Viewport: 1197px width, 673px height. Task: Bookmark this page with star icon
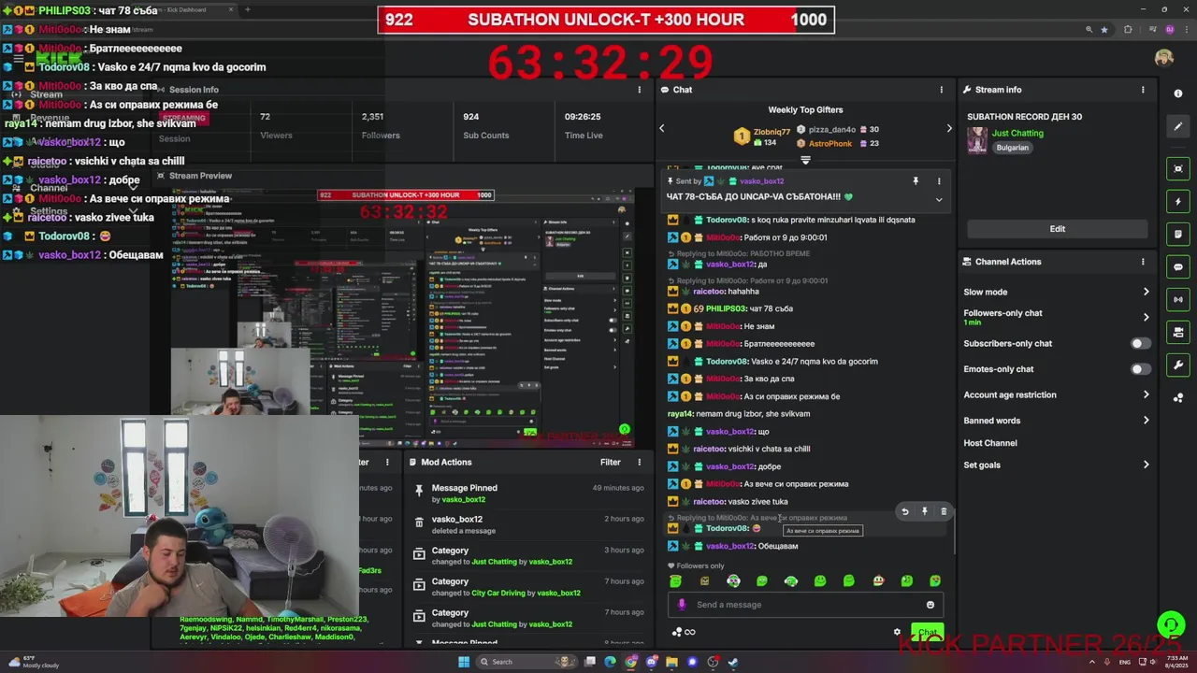coord(1104,30)
